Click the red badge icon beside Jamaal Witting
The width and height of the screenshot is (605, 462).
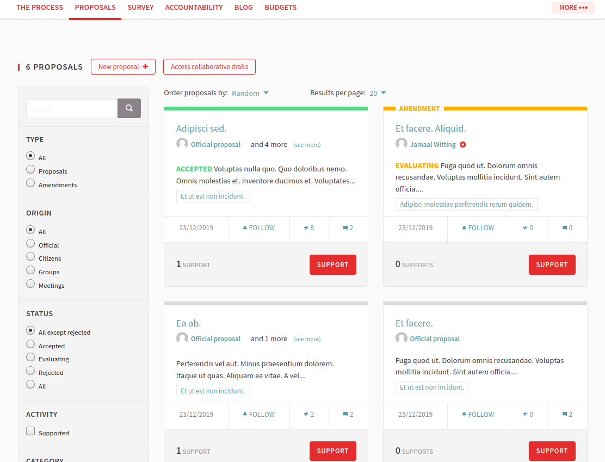(x=463, y=145)
